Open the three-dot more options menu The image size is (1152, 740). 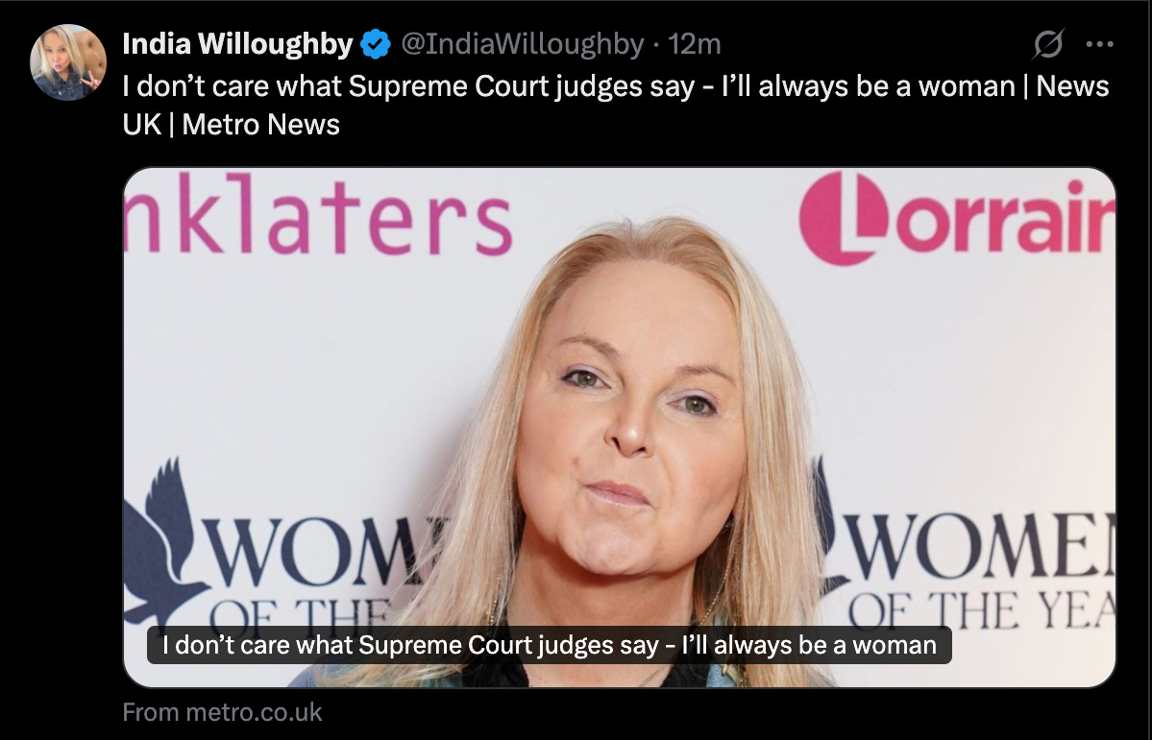(x=1099, y=44)
